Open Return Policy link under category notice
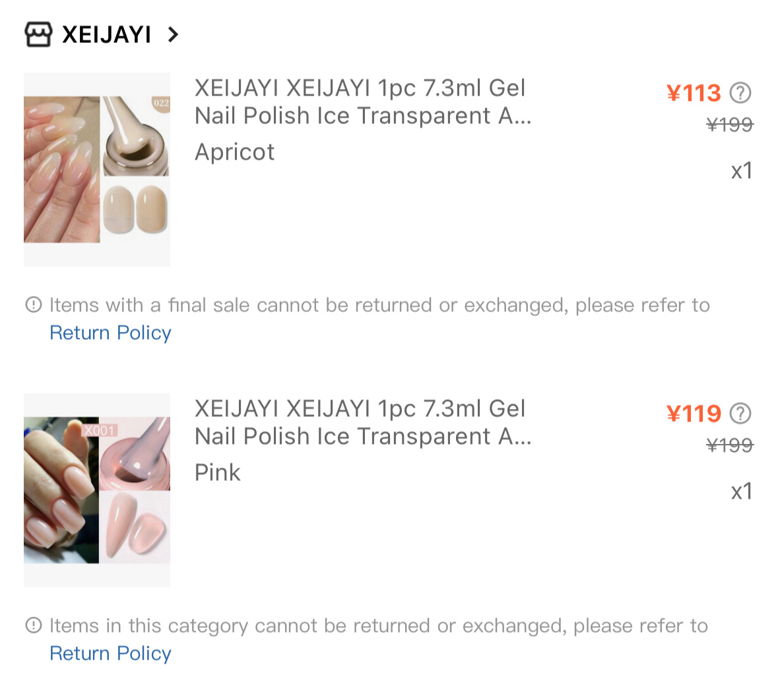The height and width of the screenshot is (698, 778). 110,653
